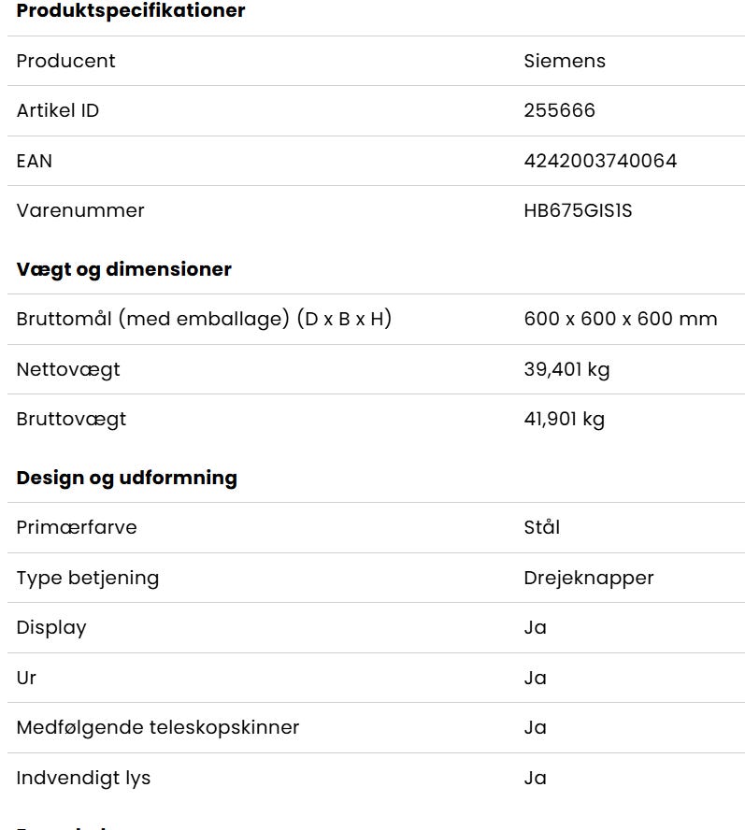Click the Ja value beside Indvendigt lys
Image resolution: width=745 pixels, height=830 pixels.
point(536,778)
